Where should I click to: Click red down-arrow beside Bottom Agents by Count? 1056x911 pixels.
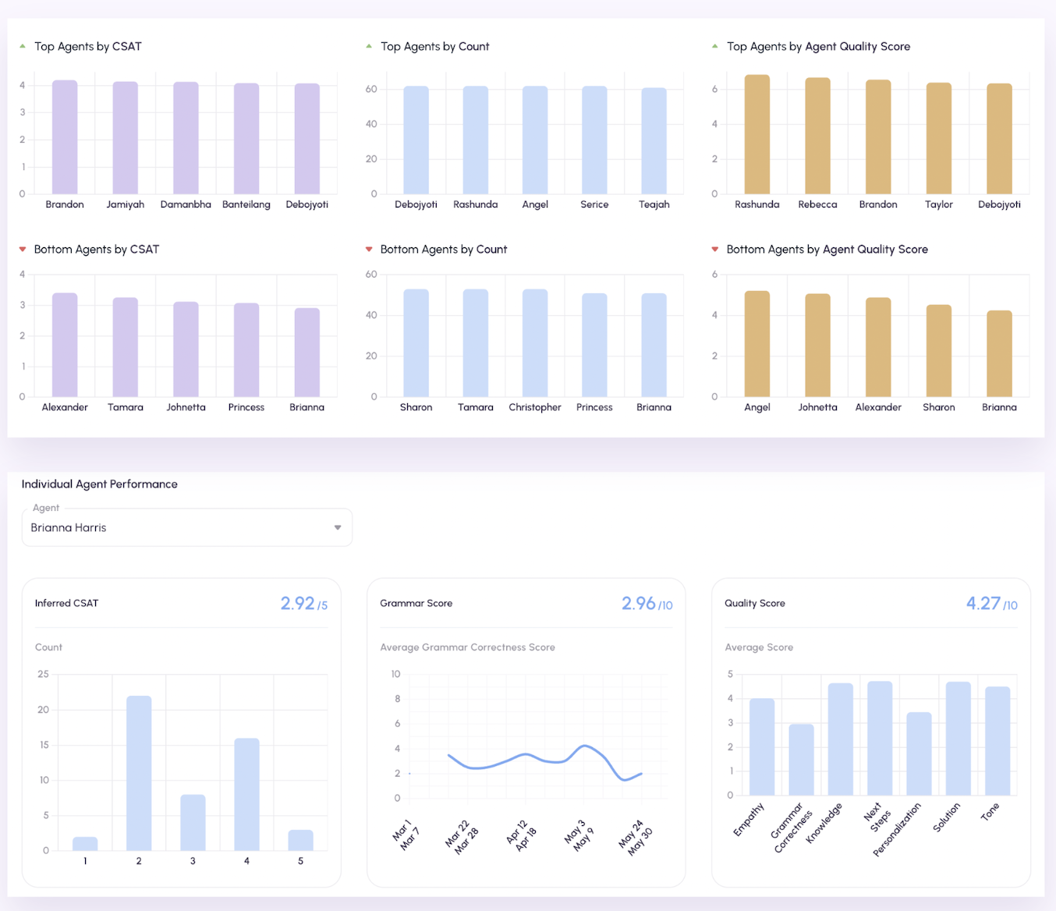coord(369,250)
